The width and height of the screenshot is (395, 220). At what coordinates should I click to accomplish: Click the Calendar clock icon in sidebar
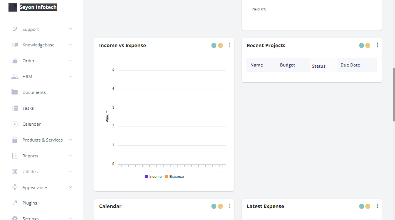click(15, 124)
